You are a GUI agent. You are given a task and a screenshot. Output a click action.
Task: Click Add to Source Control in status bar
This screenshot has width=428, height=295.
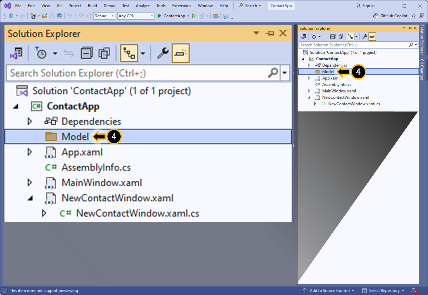[x=328, y=291]
